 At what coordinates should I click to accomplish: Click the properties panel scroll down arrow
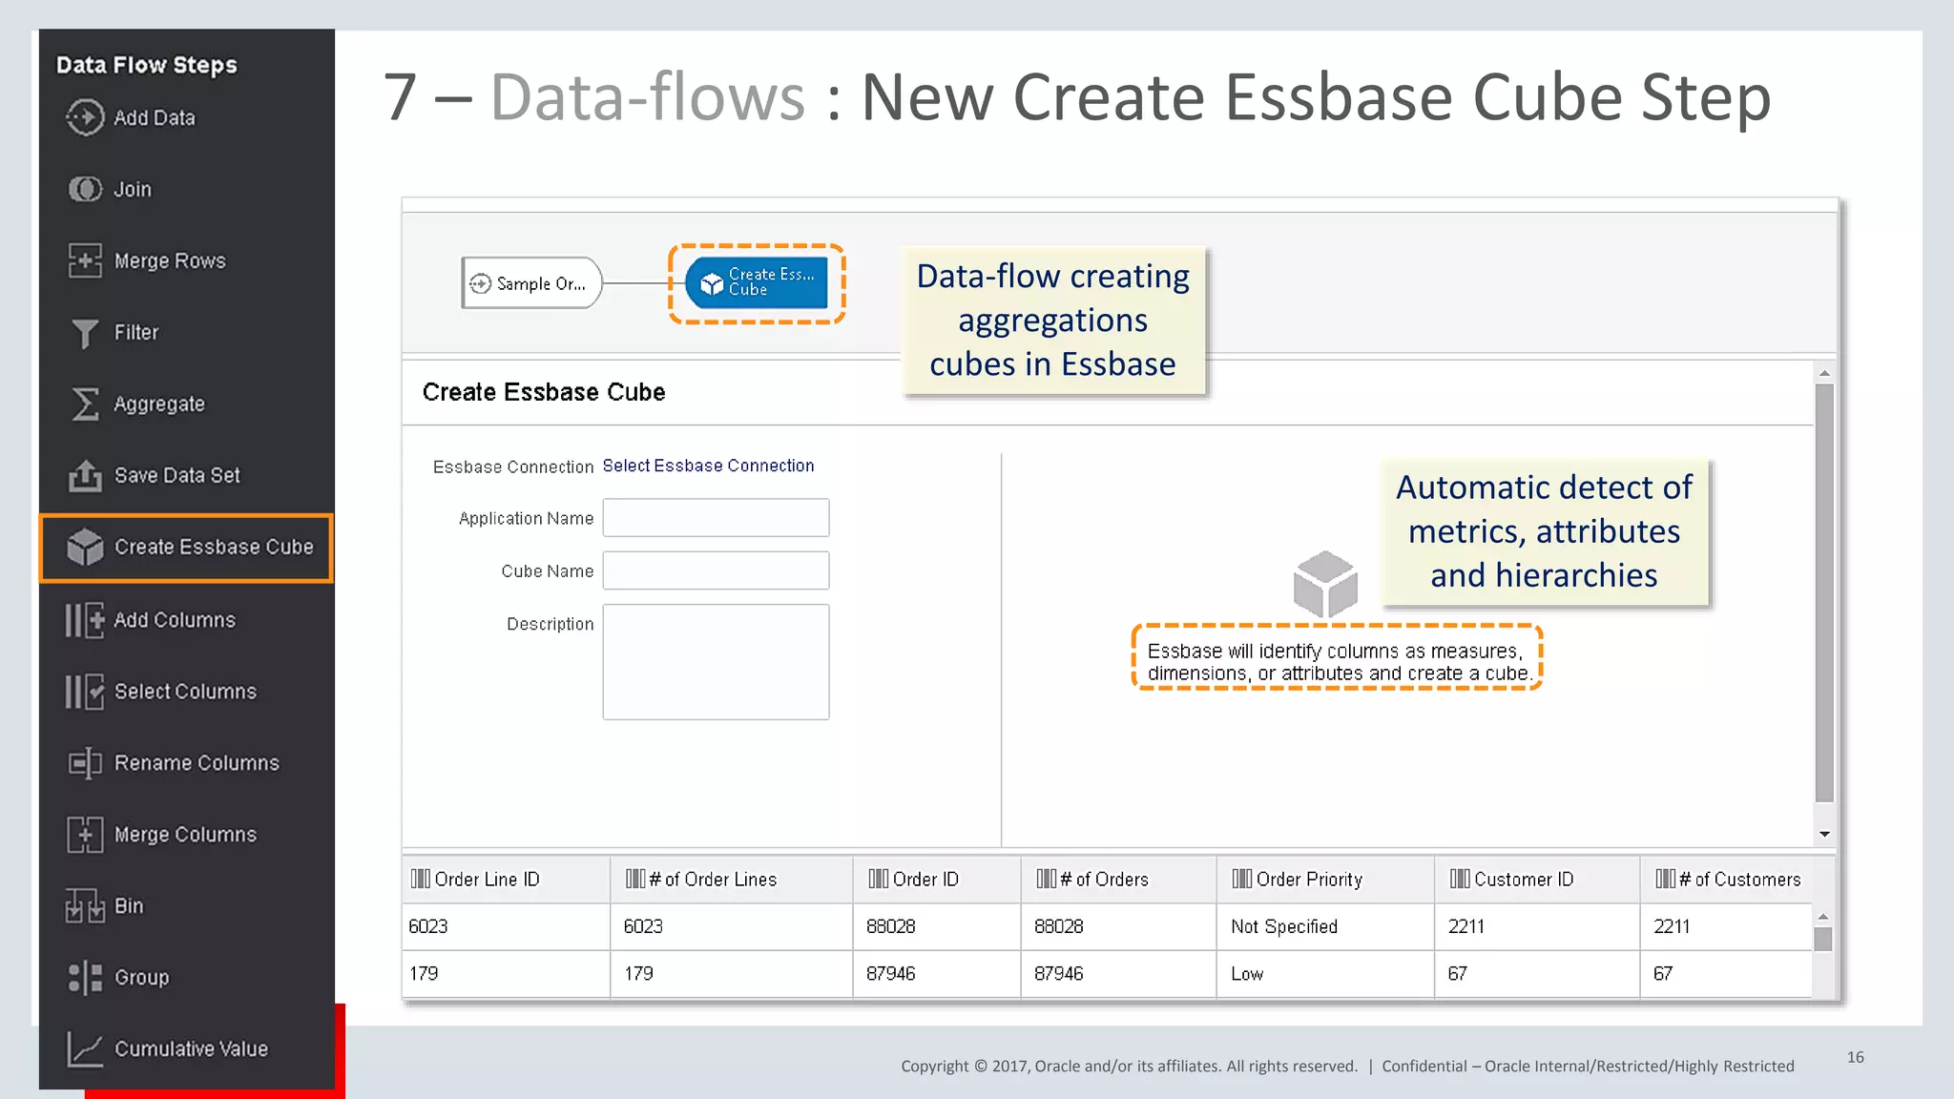1824,834
